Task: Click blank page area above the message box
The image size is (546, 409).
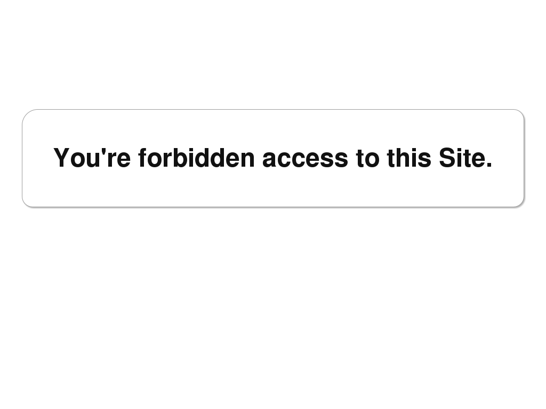Action: click(272, 53)
